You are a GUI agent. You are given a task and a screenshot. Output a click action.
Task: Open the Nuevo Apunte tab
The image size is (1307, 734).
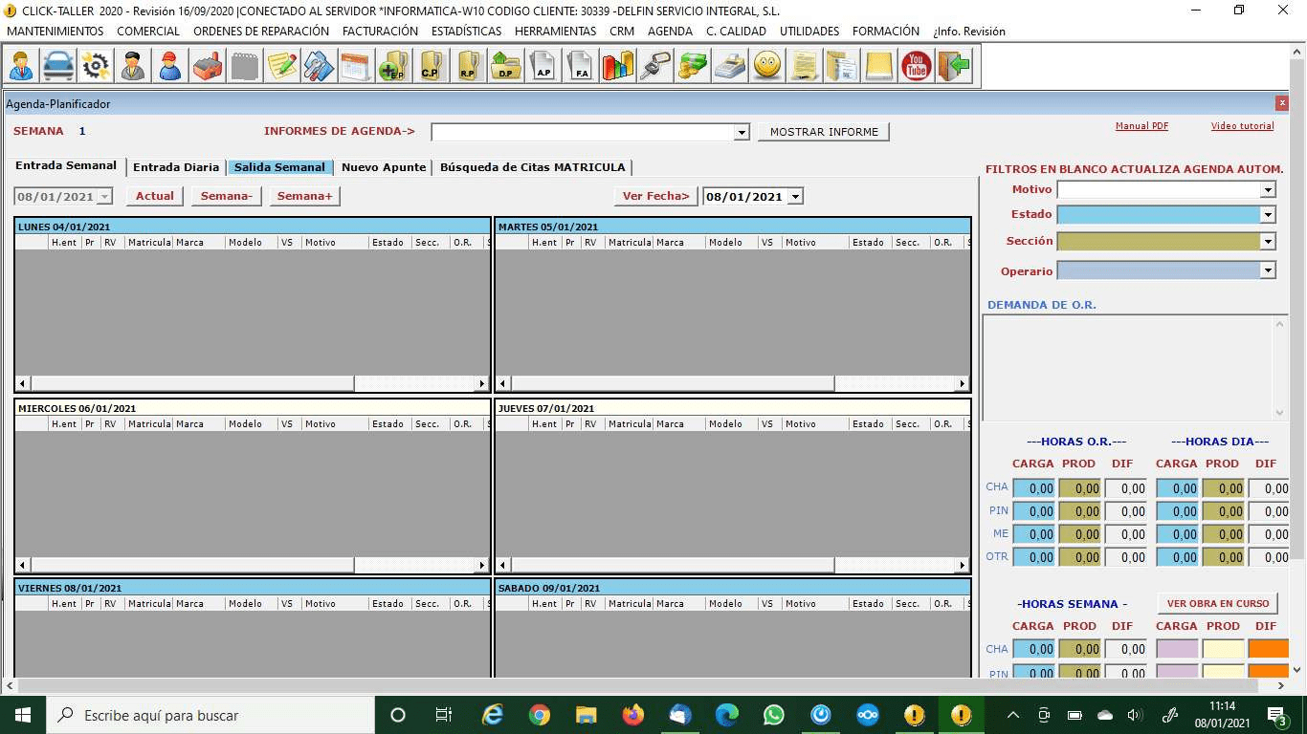point(384,167)
